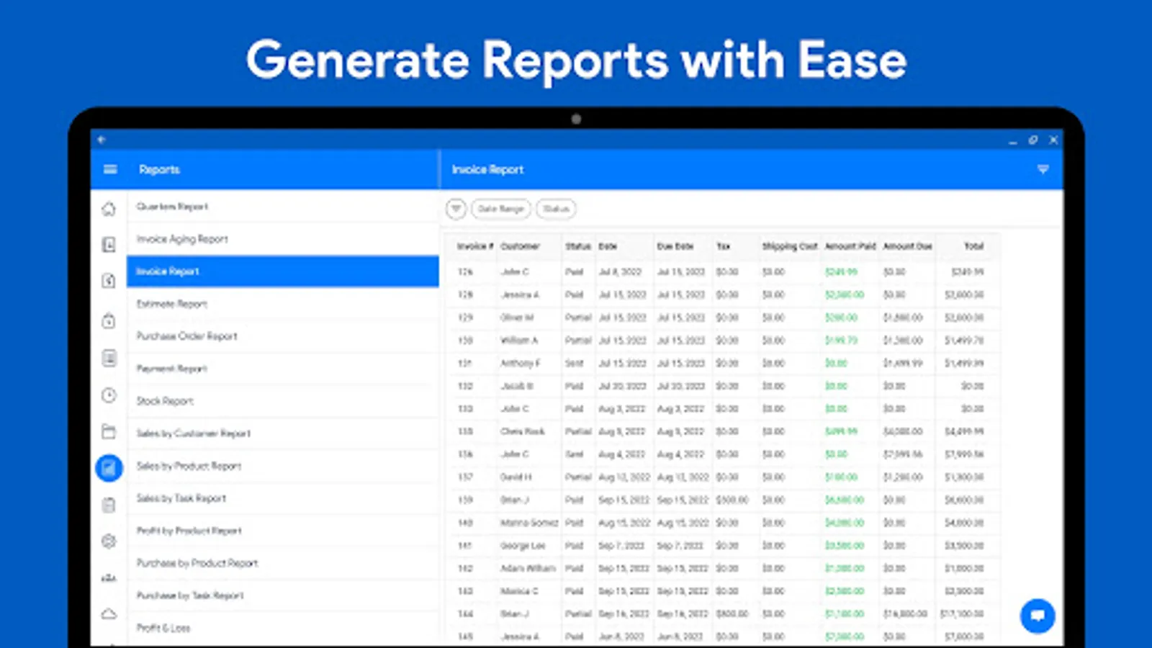Select customer cell "Monica C"
Screen dimensions: 1152x648
coord(519,591)
